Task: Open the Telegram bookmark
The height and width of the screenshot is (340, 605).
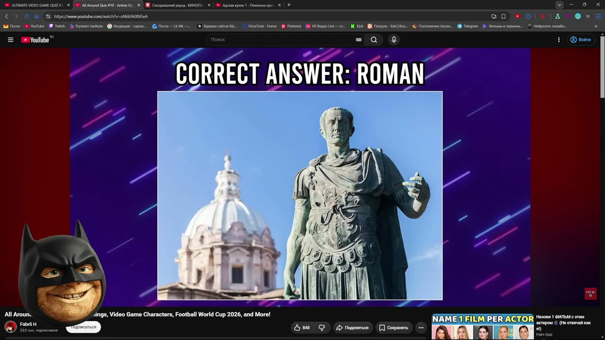Action: coord(467,26)
